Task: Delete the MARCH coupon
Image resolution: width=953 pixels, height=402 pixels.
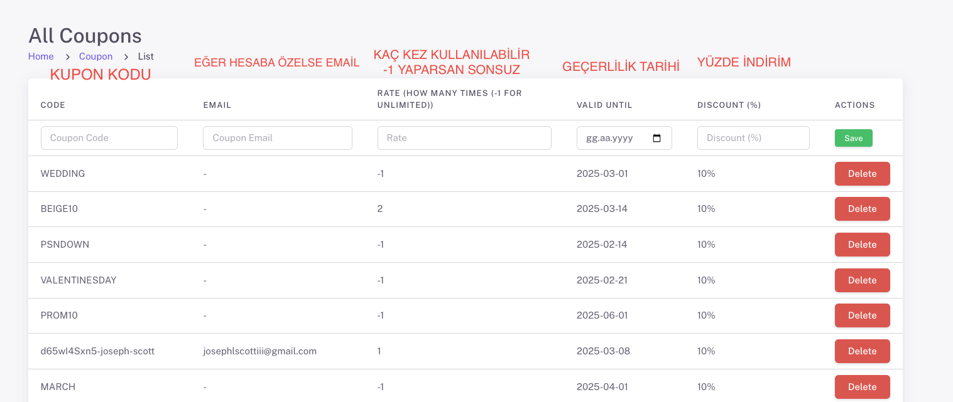Action: pos(862,387)
